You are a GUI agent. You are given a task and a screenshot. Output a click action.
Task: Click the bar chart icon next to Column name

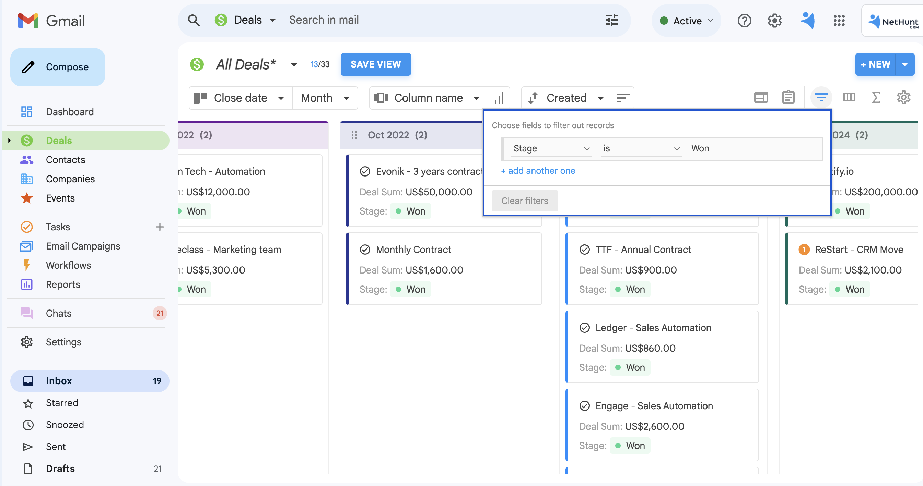(x=499, y=98)
